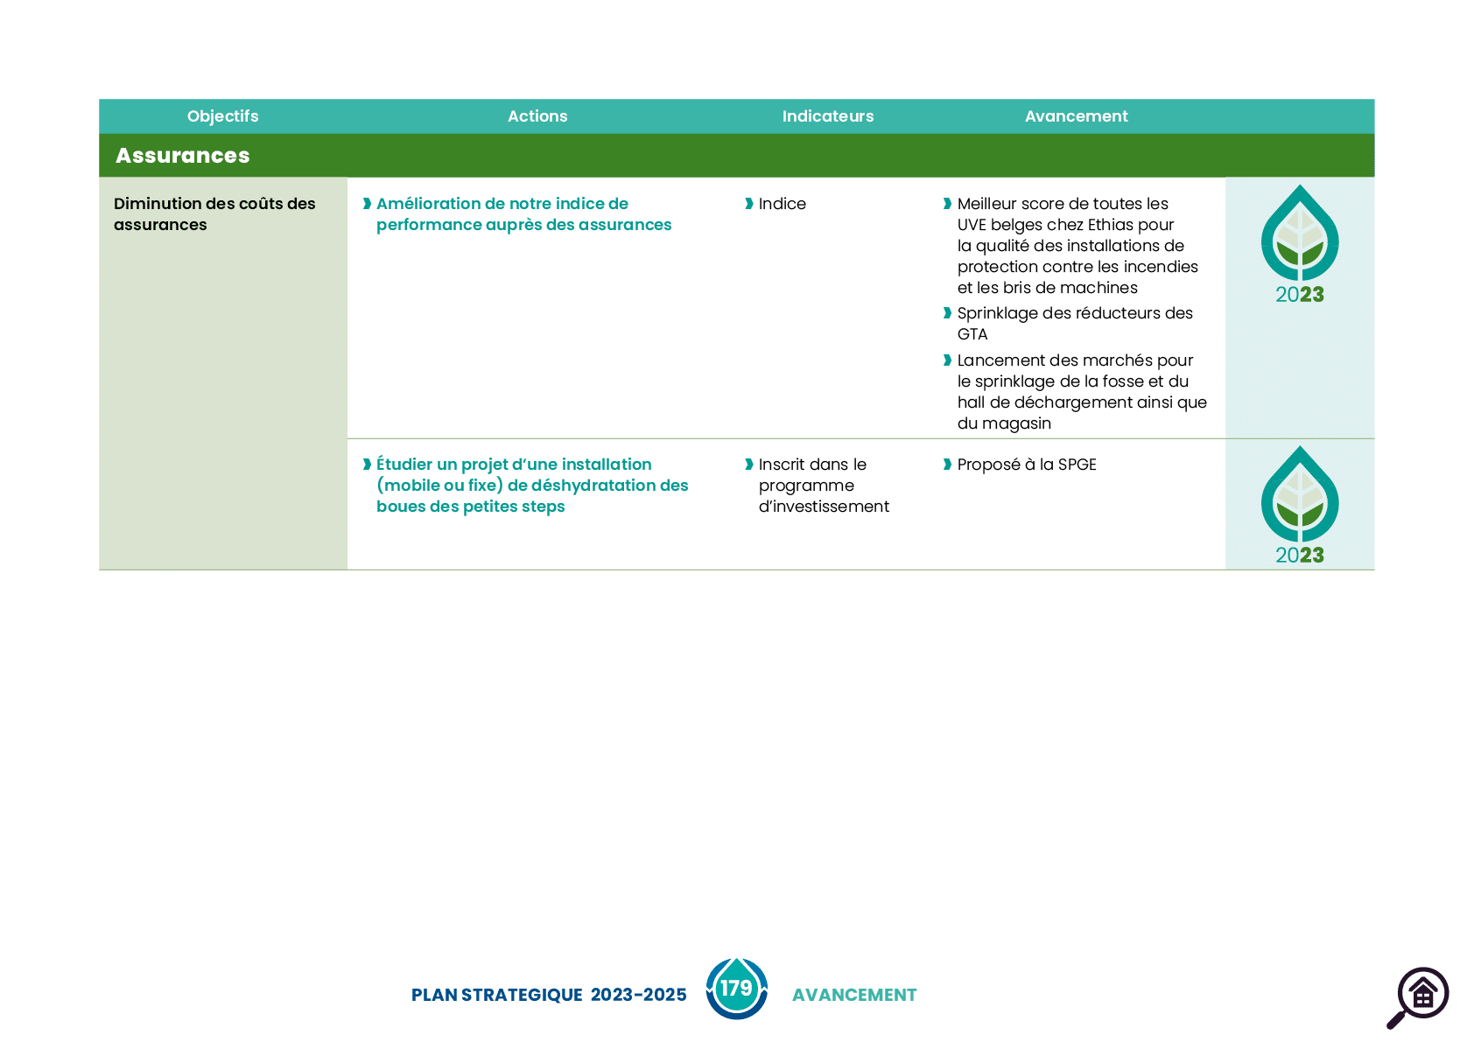Click the arrow bullet before Étudier un projet
This screenshot has width=1474, height=1042.
[368, 465]
